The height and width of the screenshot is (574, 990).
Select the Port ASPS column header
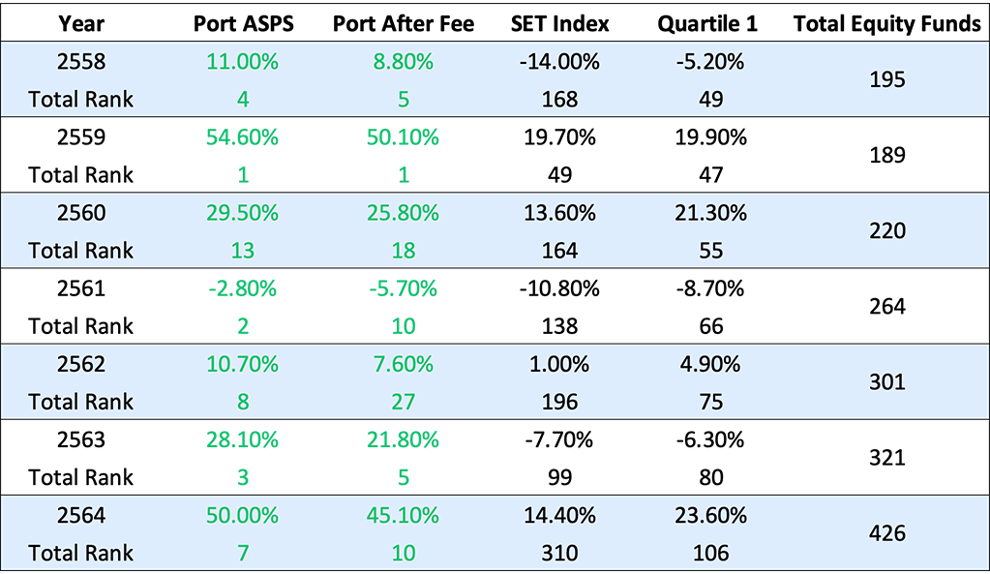(x=242, y=24)
